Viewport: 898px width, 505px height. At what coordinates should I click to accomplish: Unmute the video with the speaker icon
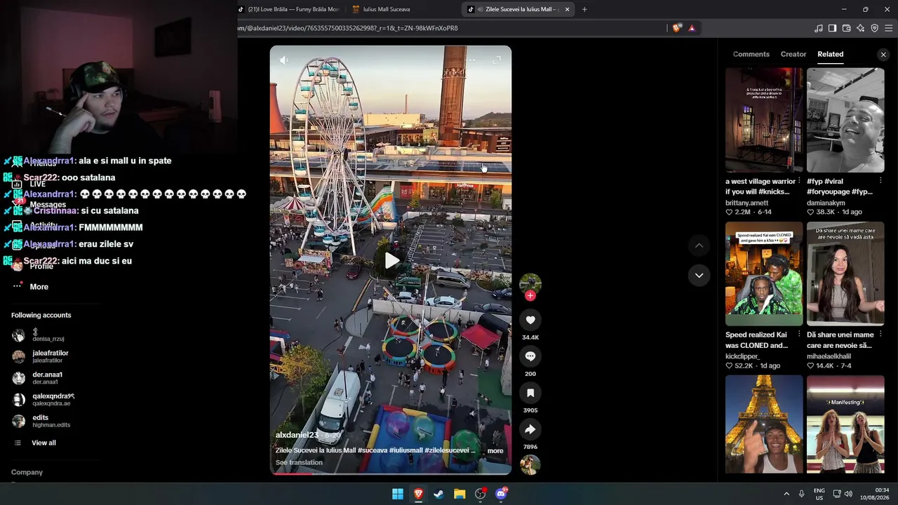click(283, 60)
